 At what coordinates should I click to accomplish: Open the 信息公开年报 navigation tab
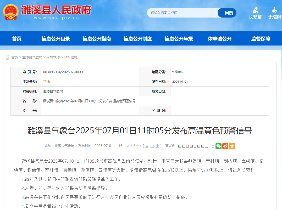coord(179,39)
